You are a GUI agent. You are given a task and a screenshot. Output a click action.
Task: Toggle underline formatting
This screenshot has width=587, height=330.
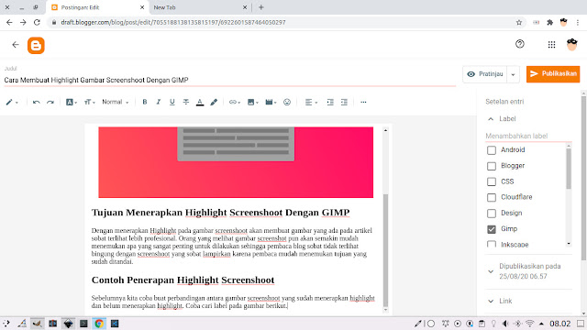(172, 102)
